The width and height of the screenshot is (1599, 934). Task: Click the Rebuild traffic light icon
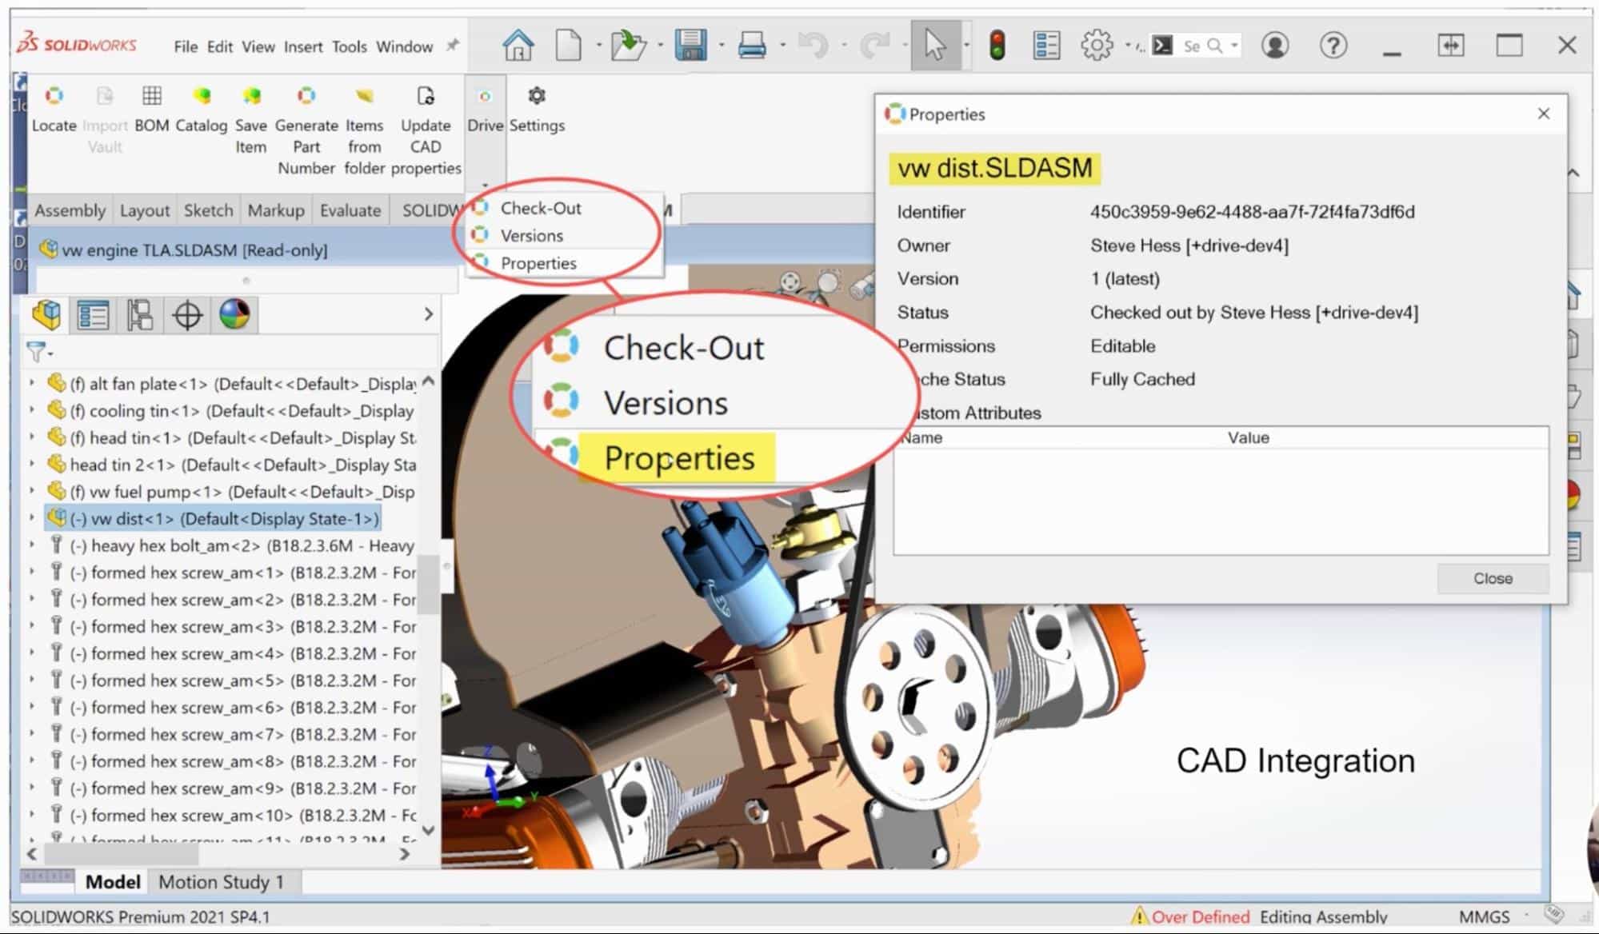[997, 45]
